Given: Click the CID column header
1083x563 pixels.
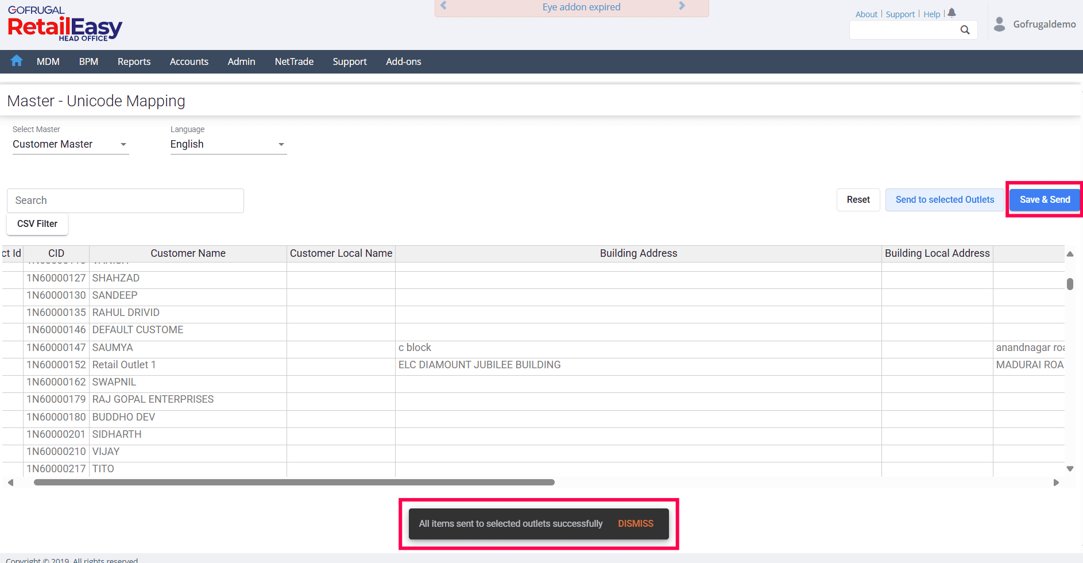Looking at the screenshot, I should click(56, 253).
